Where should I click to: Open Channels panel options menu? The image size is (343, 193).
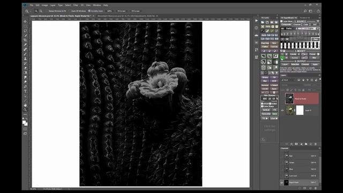tap(319, 148)
